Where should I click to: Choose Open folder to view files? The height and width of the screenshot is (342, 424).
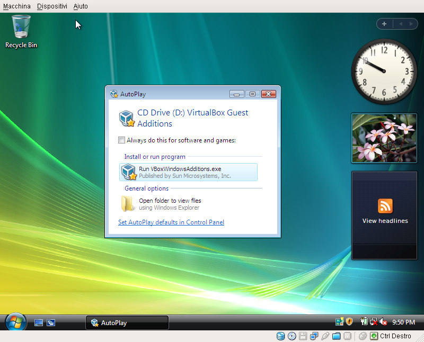point(170,204)
